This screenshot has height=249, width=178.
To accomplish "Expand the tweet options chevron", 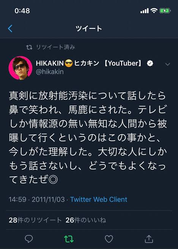I will point(167,64).
